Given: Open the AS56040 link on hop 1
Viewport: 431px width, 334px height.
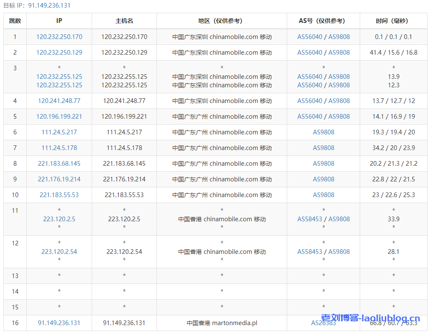Looking at the screenshot, I should point(311,37).
